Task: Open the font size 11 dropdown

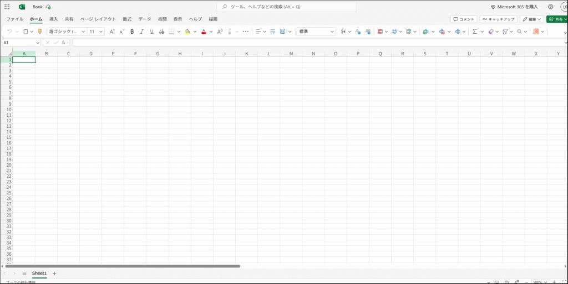Action: (x=96, y=32)
